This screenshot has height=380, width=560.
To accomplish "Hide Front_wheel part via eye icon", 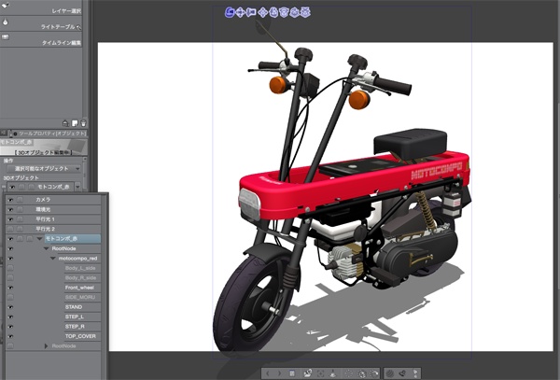I will pyautogui.click(x=10, y=288).
